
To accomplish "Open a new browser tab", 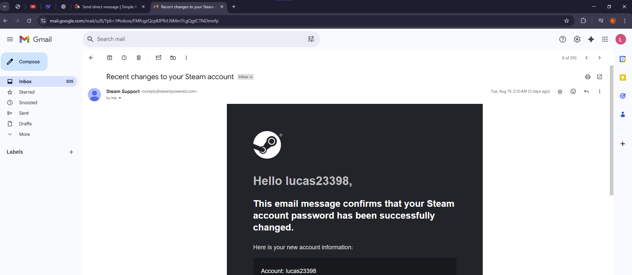I will [234, 7].
